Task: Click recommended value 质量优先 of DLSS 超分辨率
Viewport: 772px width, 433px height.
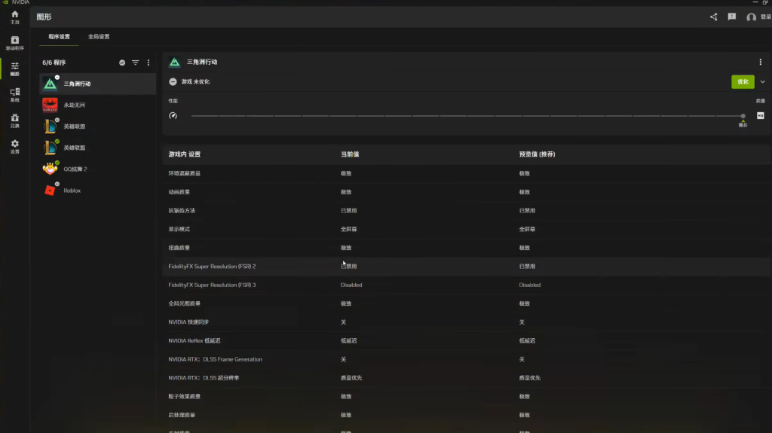Action: 530,378
